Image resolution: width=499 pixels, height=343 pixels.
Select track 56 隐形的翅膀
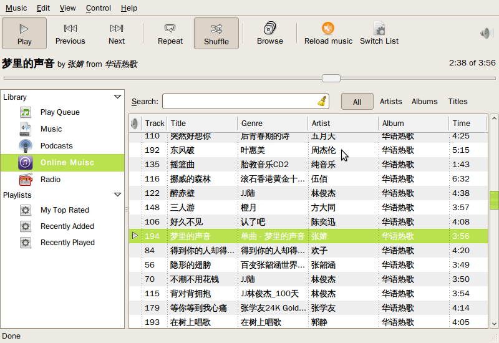(x=308, y=264)
